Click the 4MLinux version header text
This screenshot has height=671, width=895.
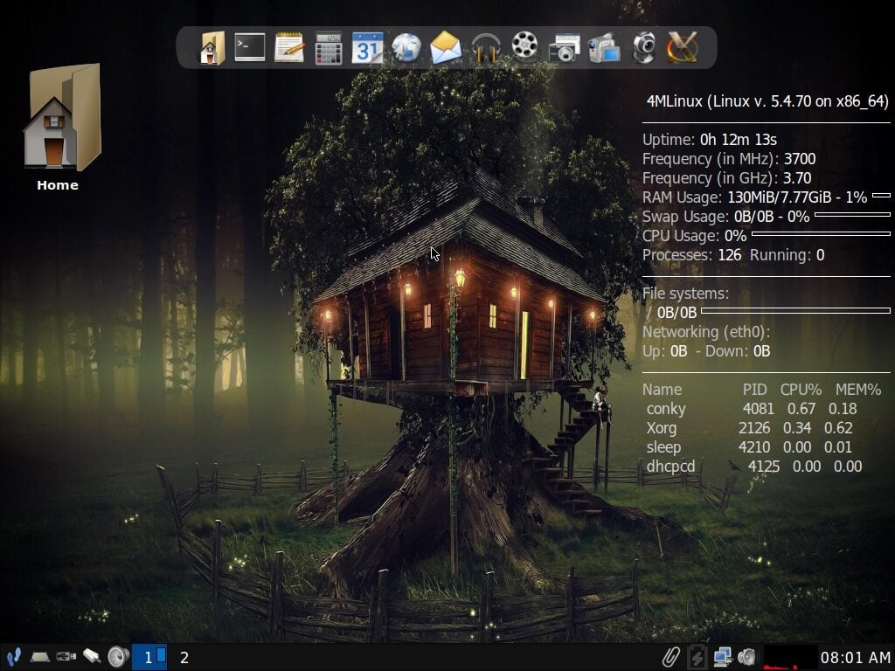pos(767,101)
